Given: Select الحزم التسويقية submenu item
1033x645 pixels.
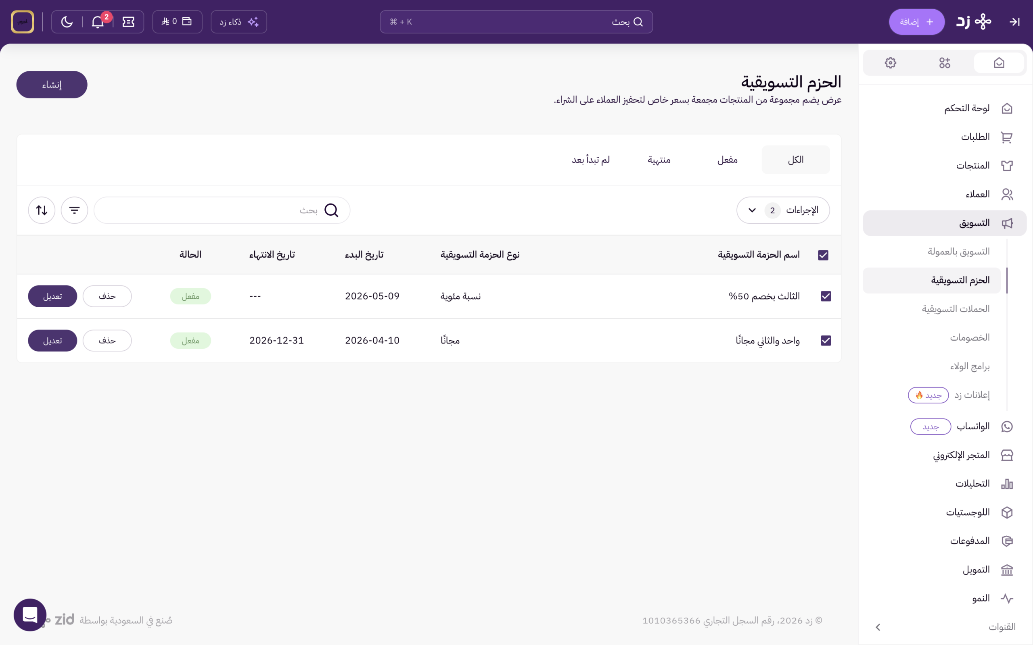Looking at the screenshot, I should tap(932, 280).
